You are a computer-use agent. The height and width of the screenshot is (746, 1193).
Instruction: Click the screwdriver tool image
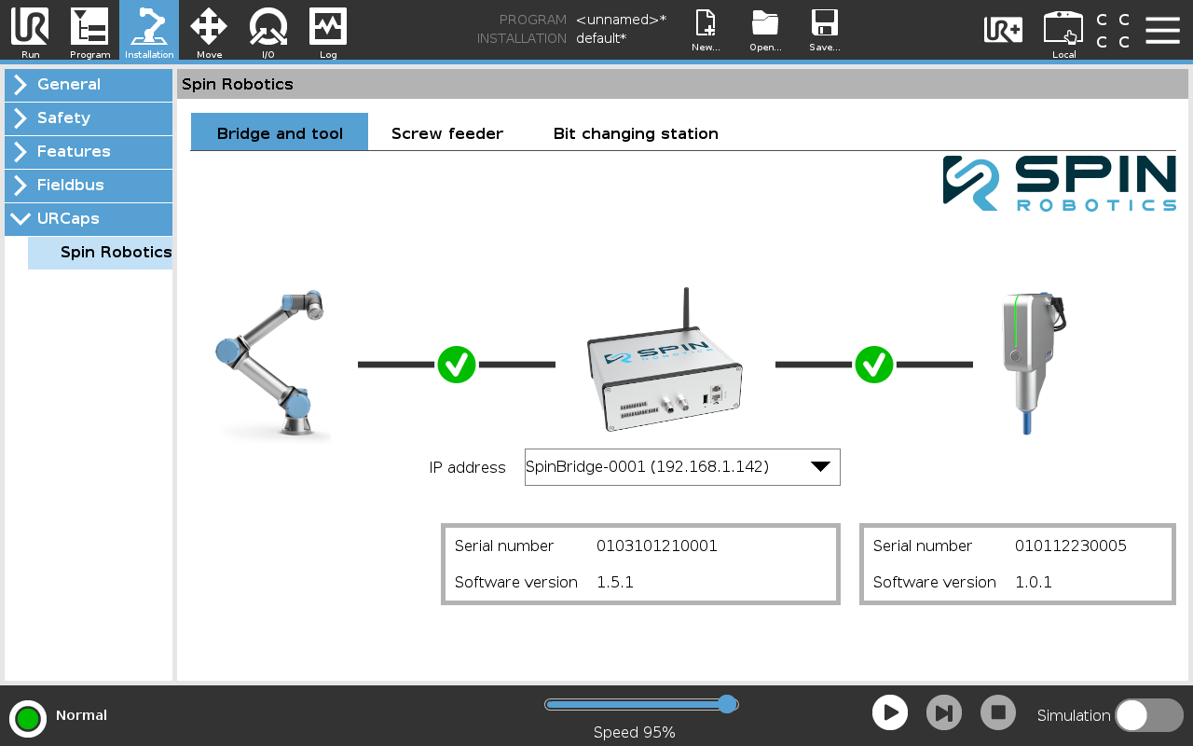click(1033, 362)
